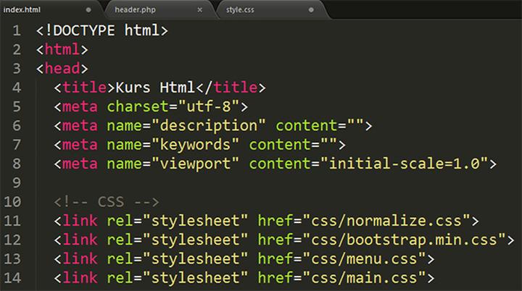Click unsaved dot on index.html tab
The image size is (522, 291).
(x=88, y=10)
